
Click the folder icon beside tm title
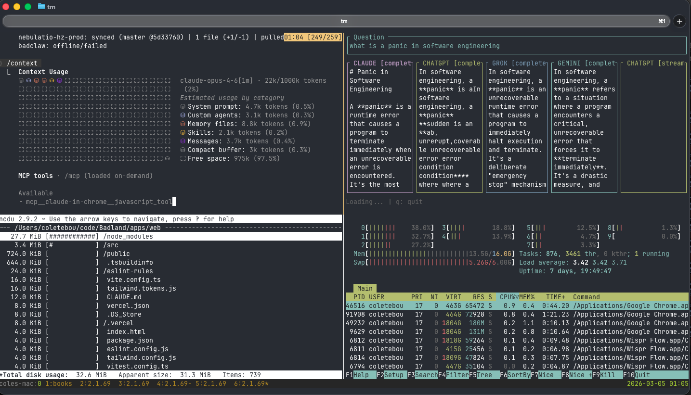point(40,7)
